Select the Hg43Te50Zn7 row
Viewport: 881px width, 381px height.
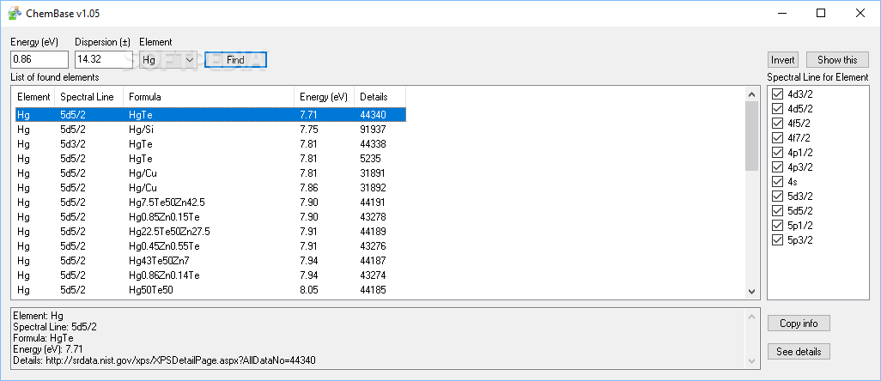[210, 260]
